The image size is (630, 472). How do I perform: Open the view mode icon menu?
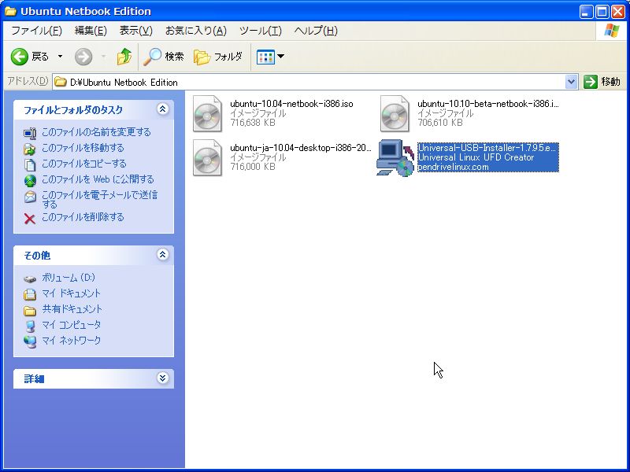pyautogui.click(x=270, y=57)
